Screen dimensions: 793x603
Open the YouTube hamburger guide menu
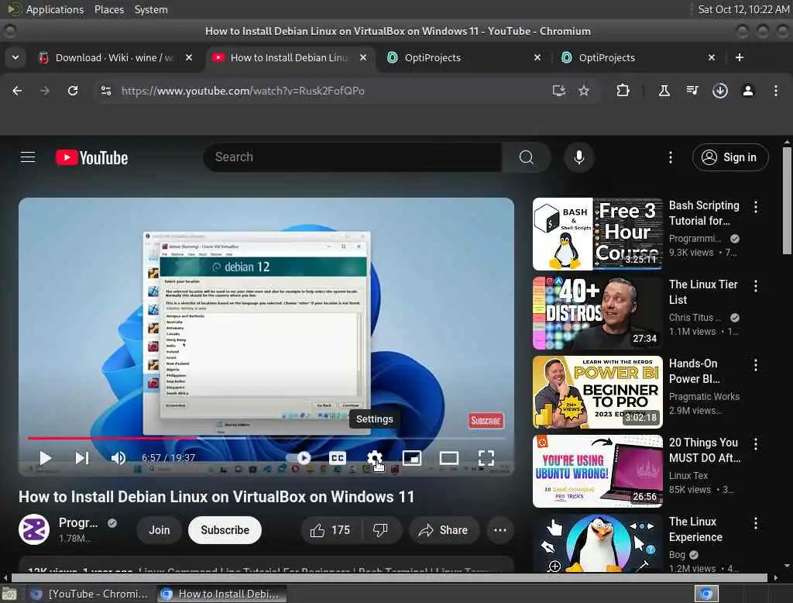pos(28,157)
